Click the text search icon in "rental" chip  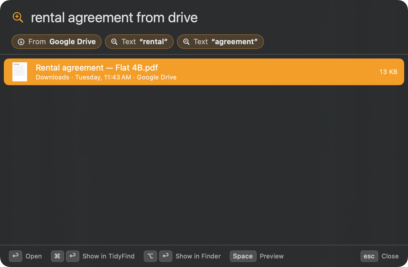point(114,42)
